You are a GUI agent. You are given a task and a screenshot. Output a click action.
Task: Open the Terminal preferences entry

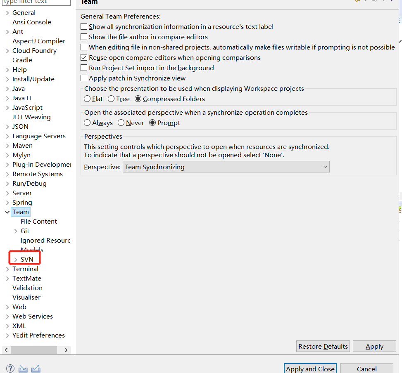click(x=26, y=269)
